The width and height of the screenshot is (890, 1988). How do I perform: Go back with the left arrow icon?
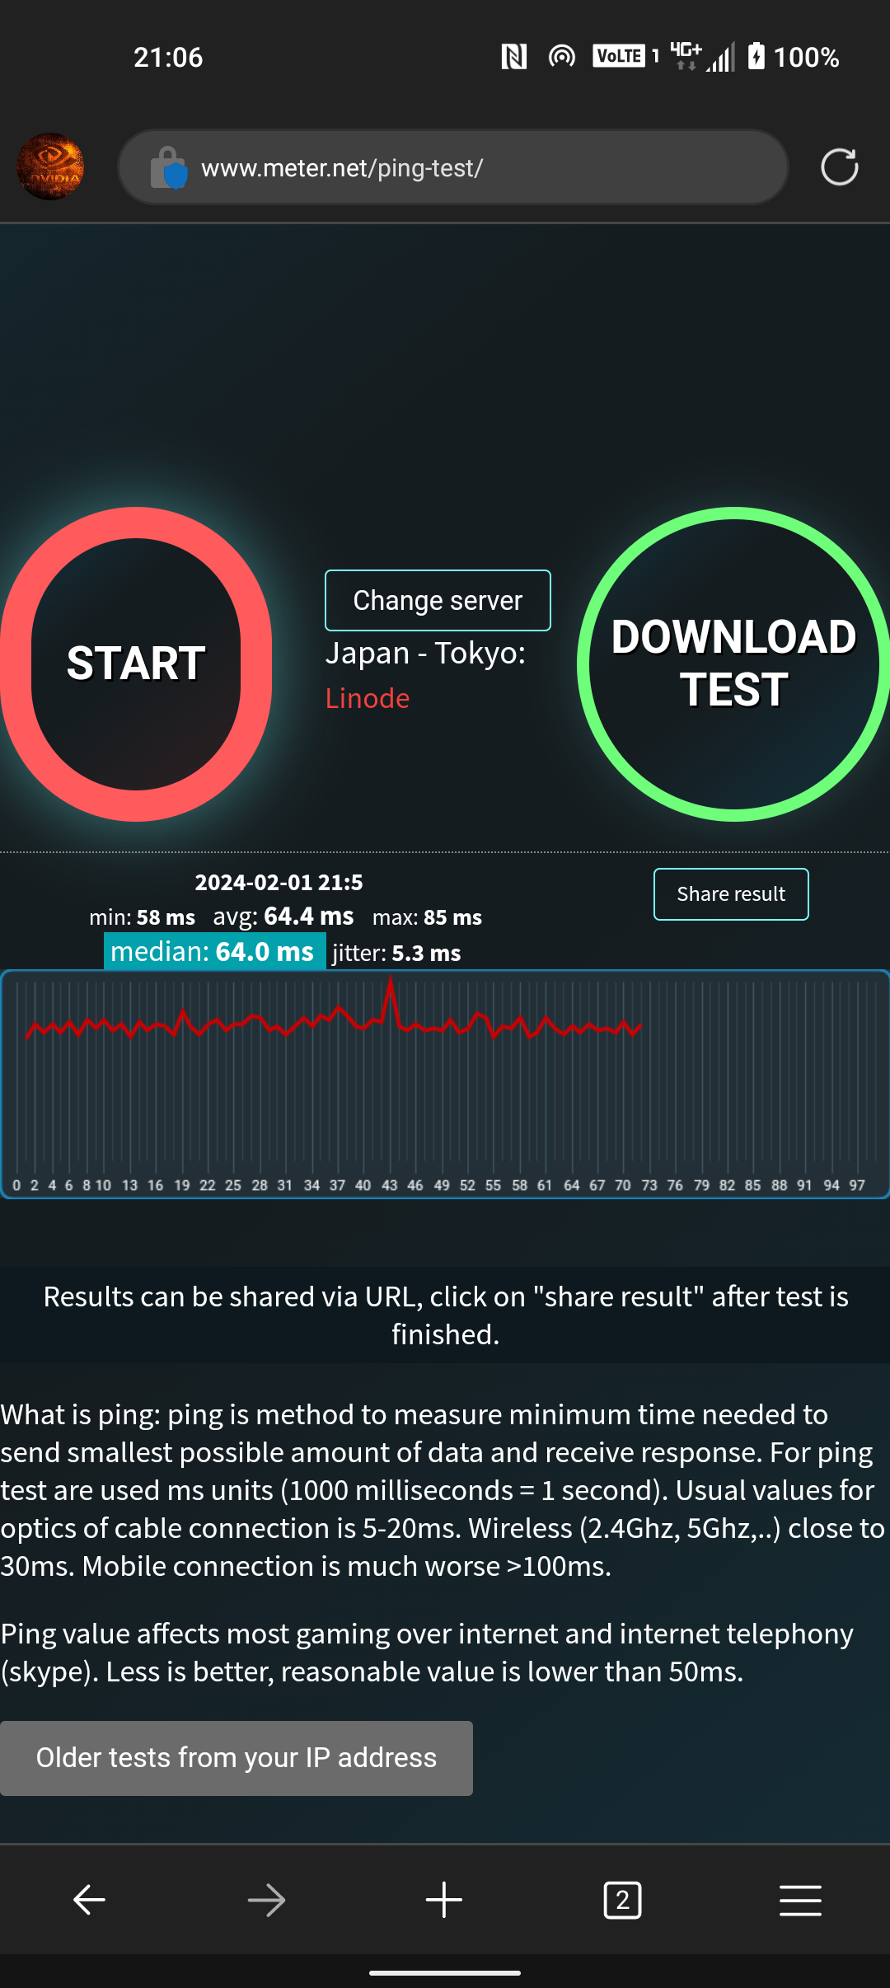pos(89,1900)
